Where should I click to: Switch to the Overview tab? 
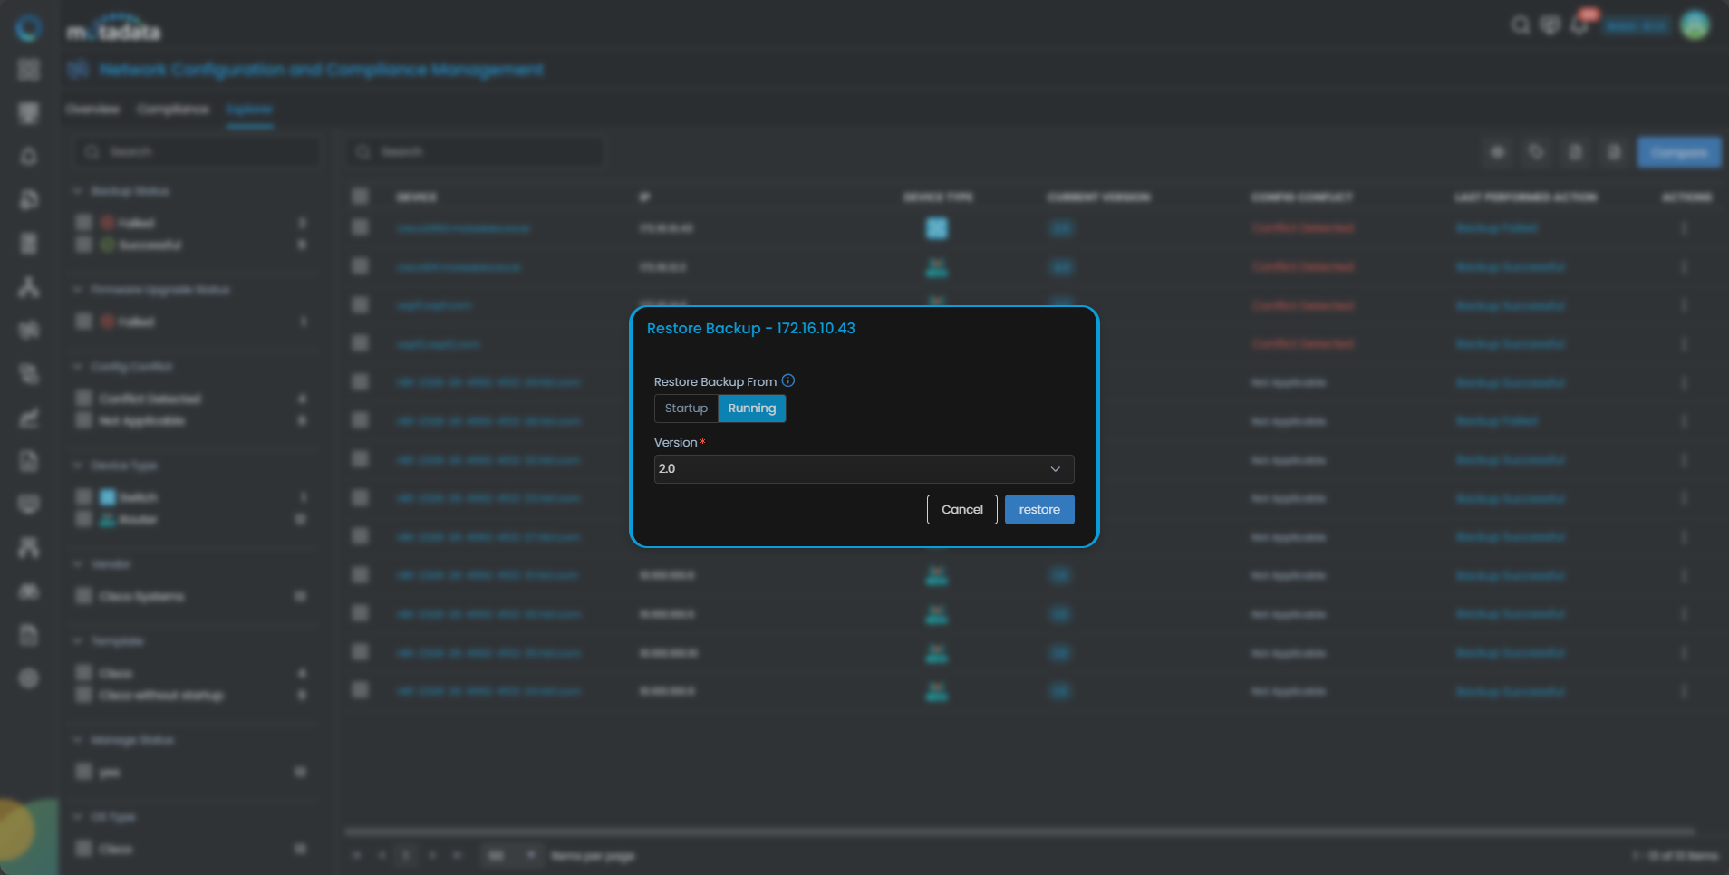(x=92, y=110)
